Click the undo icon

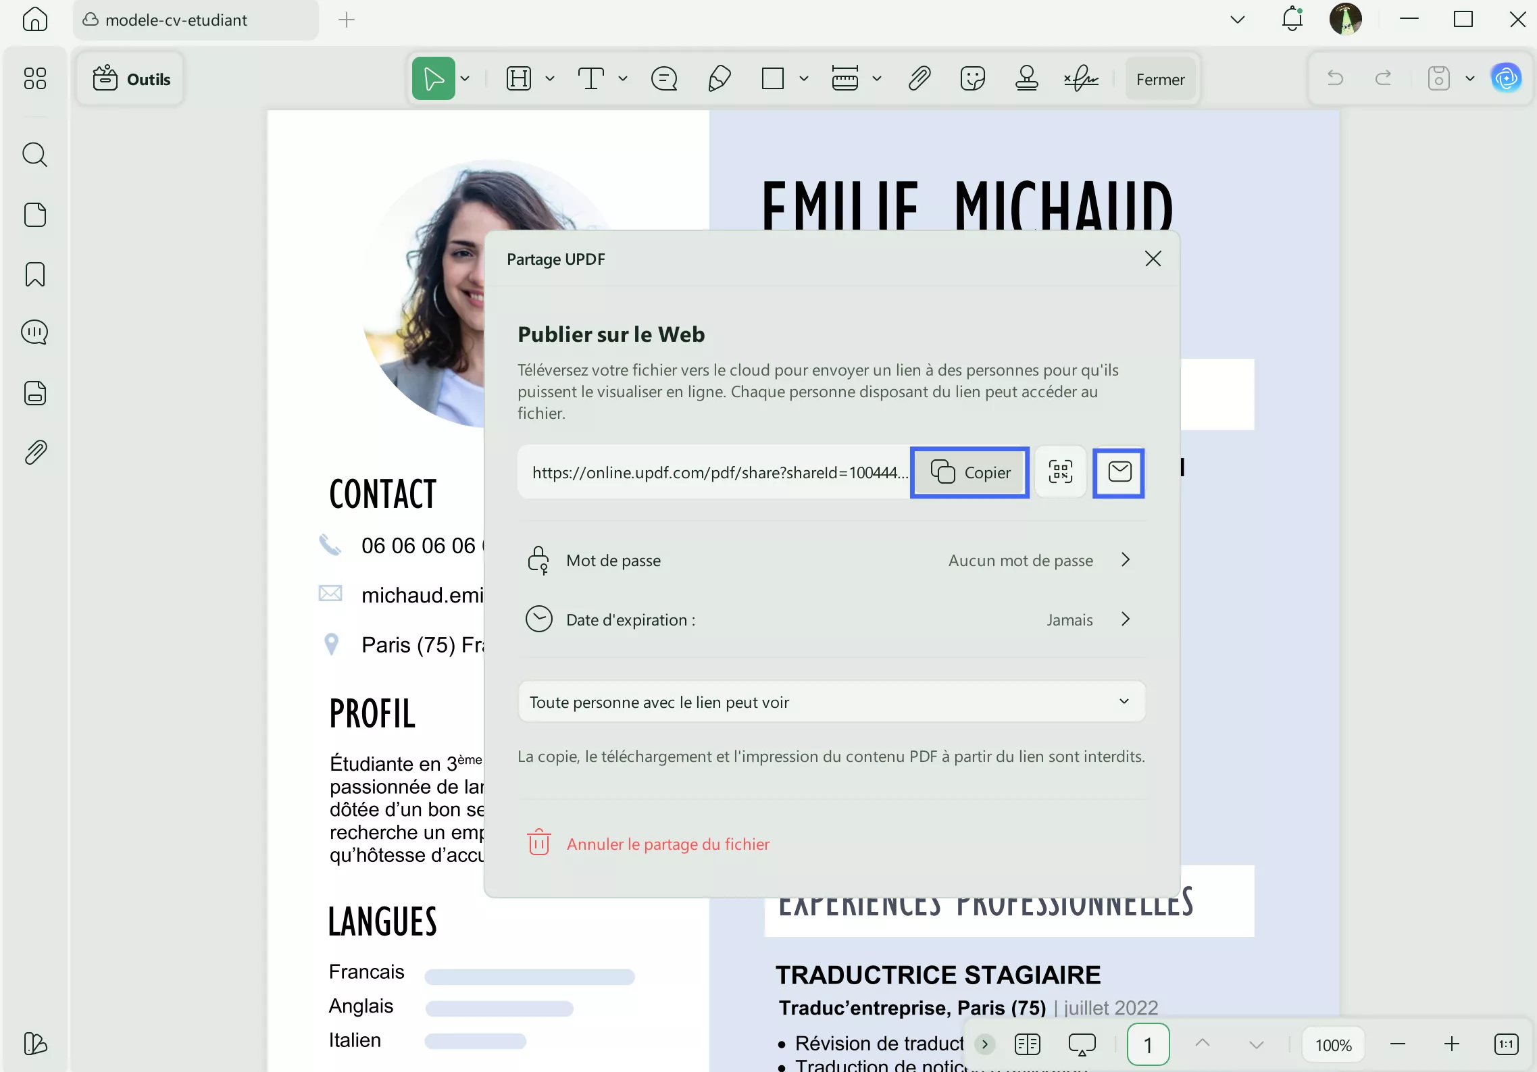[x=1336, y=78]
